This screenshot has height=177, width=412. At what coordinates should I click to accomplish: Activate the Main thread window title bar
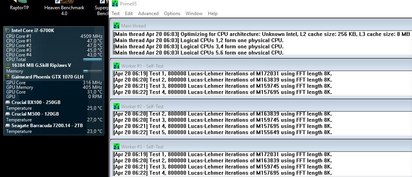[x=261, y=26]
